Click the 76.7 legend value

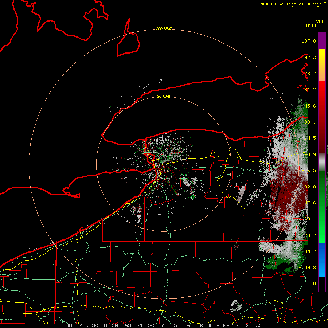click(x=310, y=73)
